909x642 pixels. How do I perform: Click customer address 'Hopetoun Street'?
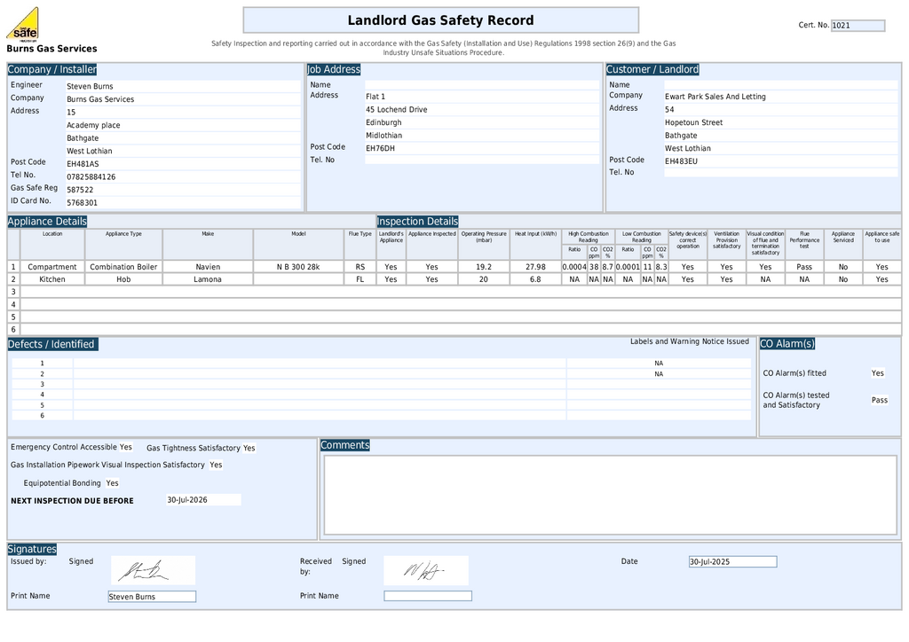point(781,122)
